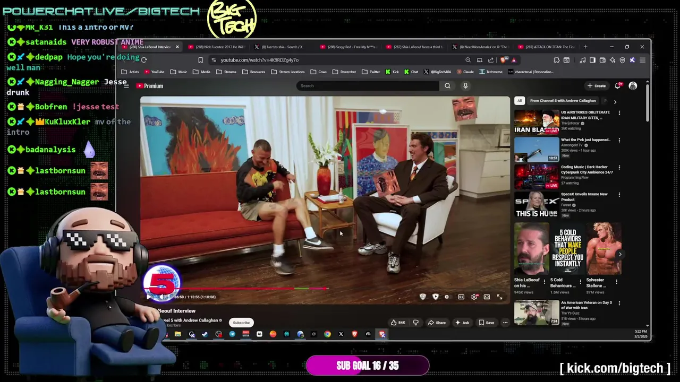Screen dimensions: 680x382
Task: Open options for American Veteran video
Action: click(x=619, y=303)
